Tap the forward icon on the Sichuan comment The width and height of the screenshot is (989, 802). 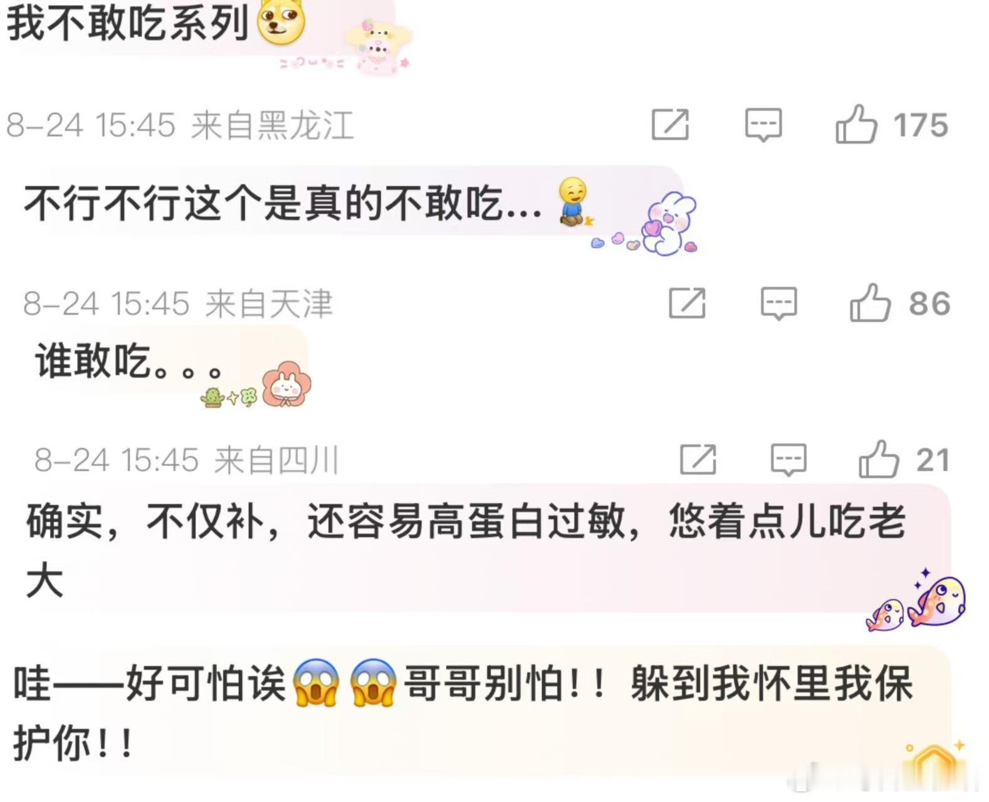(x=698, y=460)
